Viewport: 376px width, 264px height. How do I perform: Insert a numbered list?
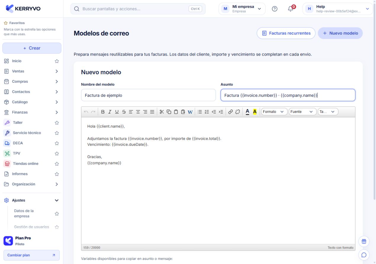207,112
